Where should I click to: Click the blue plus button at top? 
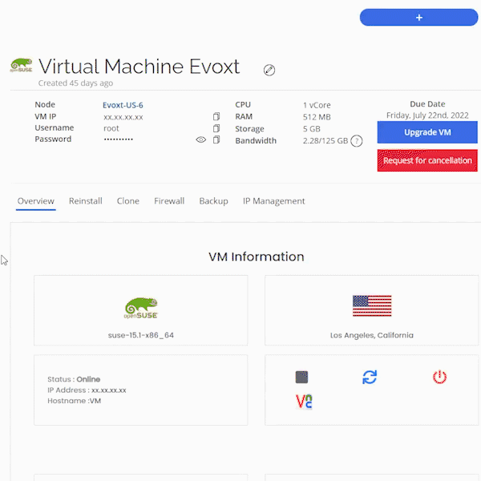click(x=418, y=17)
